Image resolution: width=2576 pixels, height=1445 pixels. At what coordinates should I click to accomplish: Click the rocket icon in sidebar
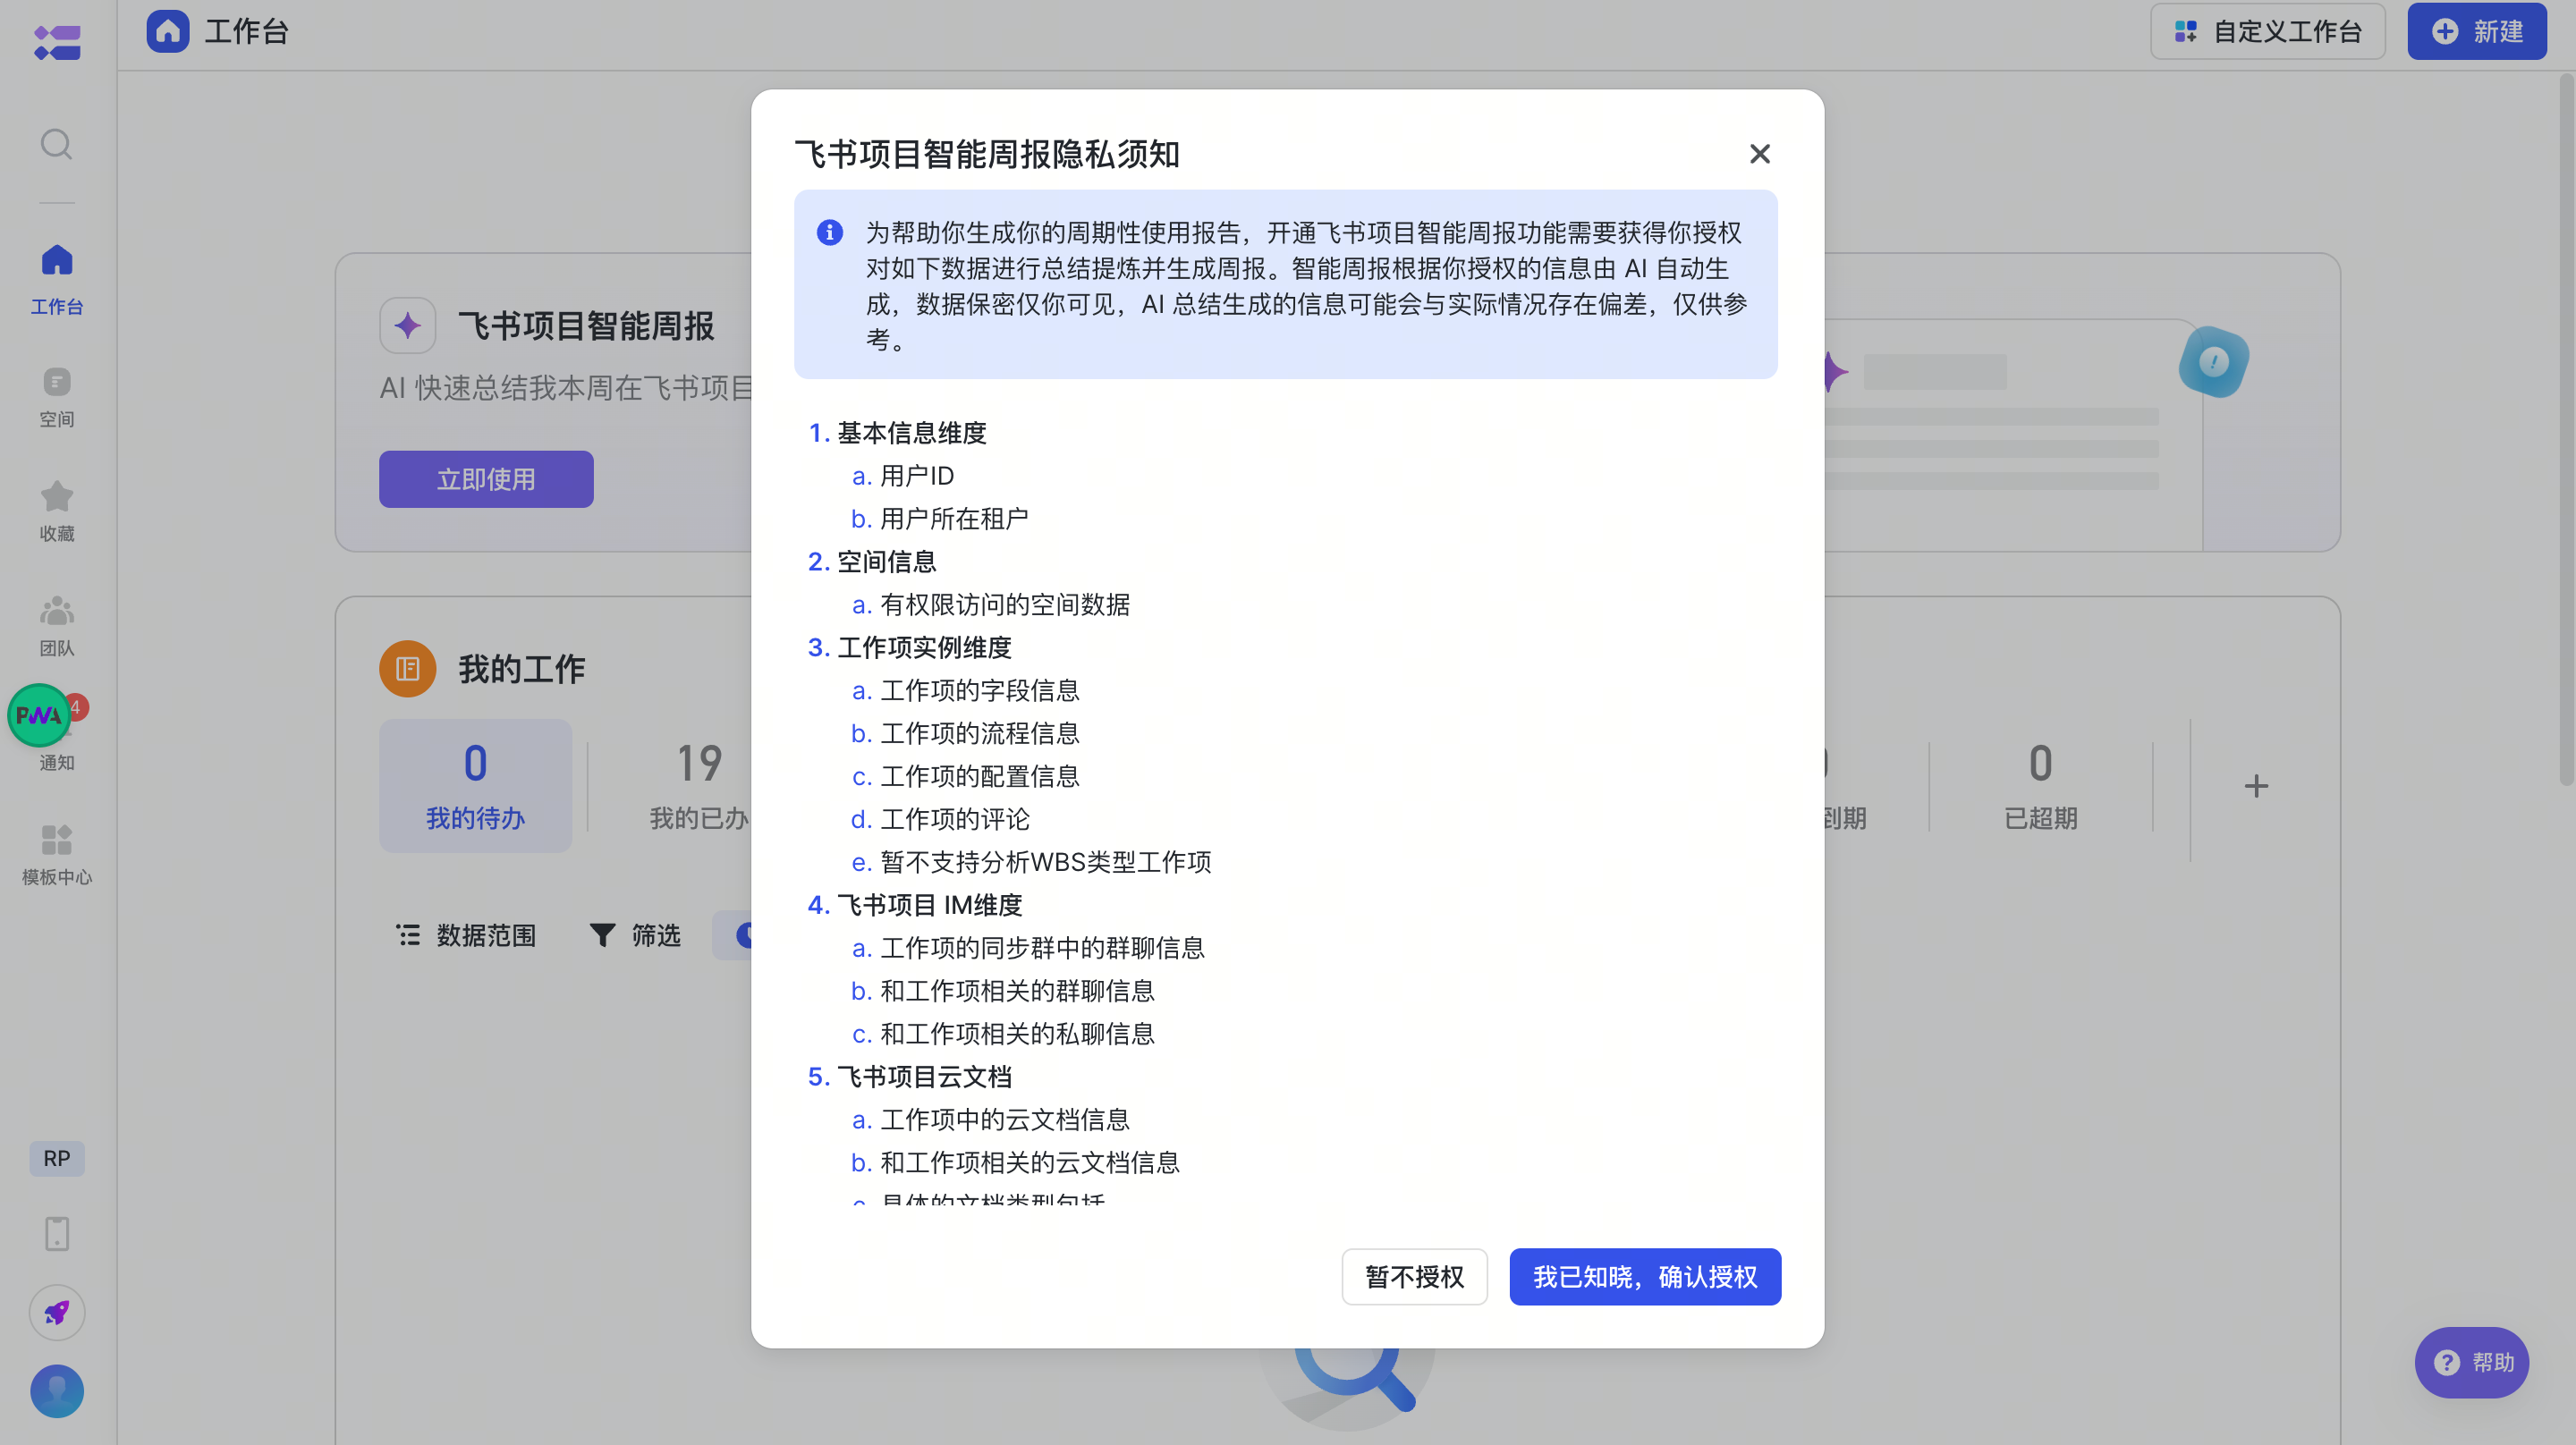click(56, 1312)
